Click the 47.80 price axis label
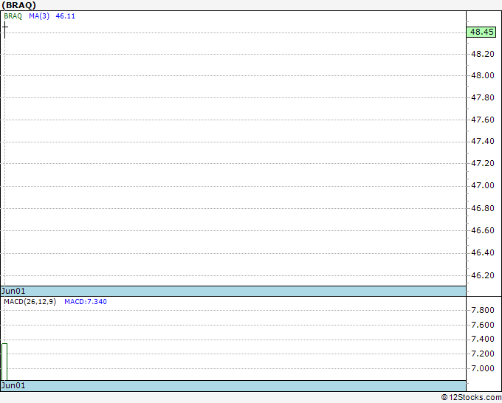This screenshot has width=502, height=403. coord(483,97)
